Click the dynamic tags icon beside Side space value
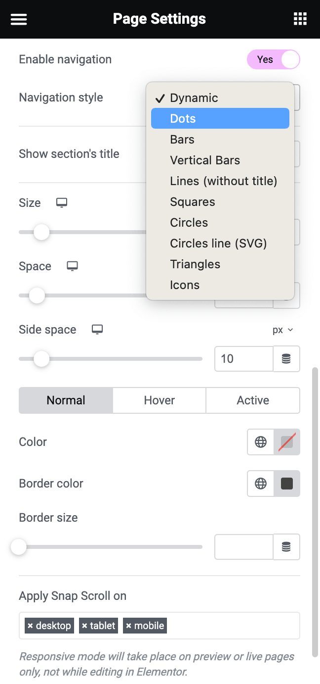Screen dimensions: 320x684 pyautogui.click(x=286, y=359)
